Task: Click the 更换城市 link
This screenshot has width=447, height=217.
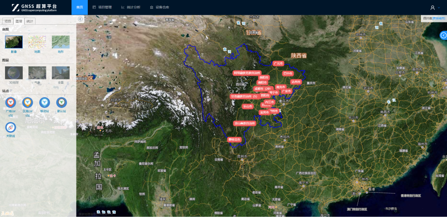Action: point(439,18)
